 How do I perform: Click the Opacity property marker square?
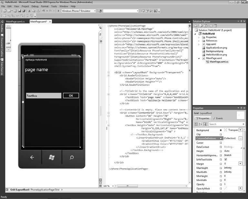221,184
